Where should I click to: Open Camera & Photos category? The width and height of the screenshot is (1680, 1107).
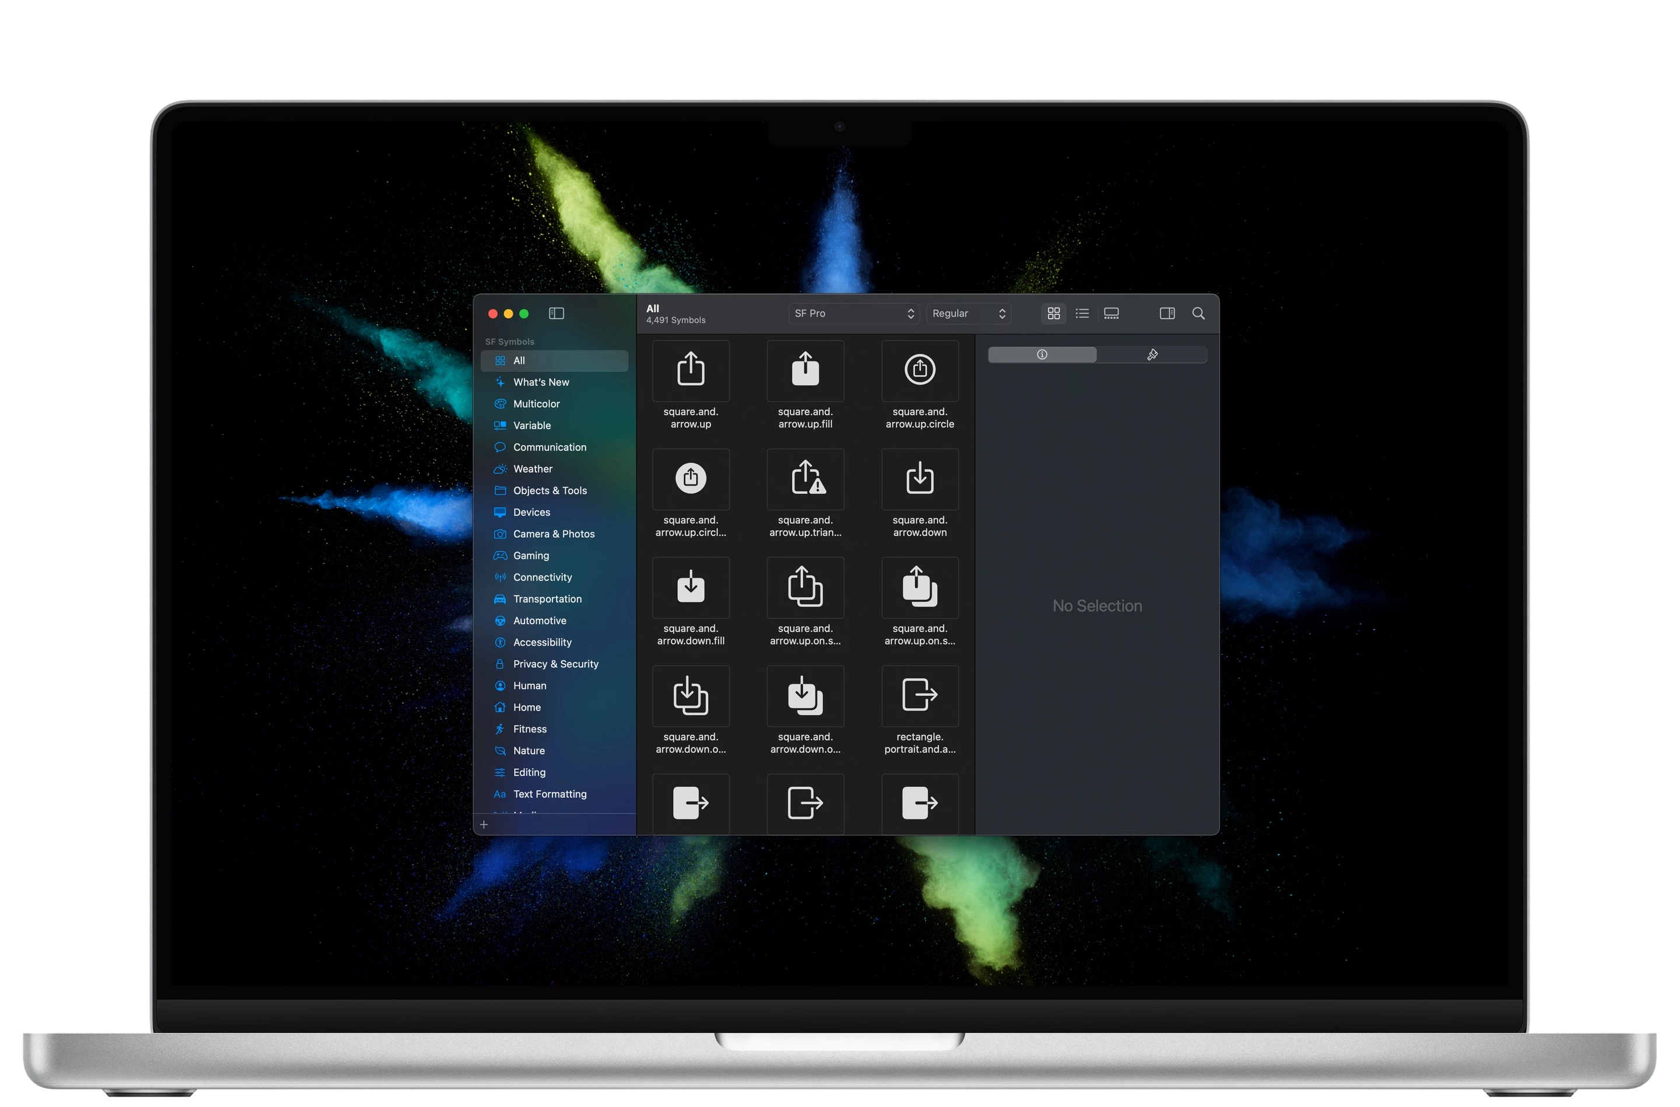click(x=554, y=534)
